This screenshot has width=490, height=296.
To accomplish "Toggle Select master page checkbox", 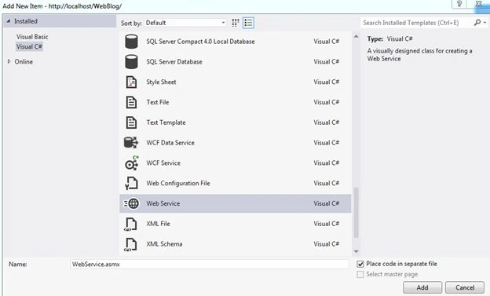I will (x=360, y=275).
